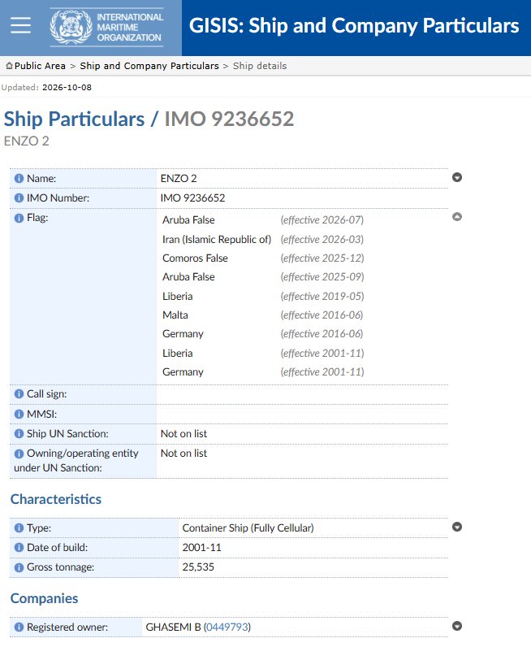531x647 pixels.
Task: Click info icon beside IMO Number
Action: pyautogui.click(x=19, y=198)
